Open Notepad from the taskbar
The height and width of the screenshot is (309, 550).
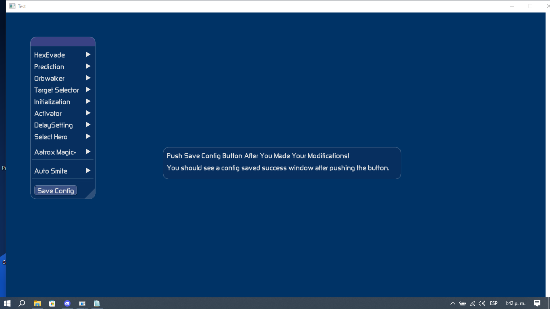97,303
